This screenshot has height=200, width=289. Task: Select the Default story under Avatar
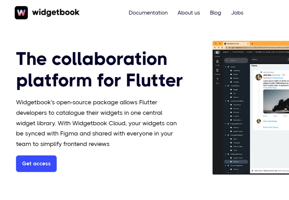point(236,78)
